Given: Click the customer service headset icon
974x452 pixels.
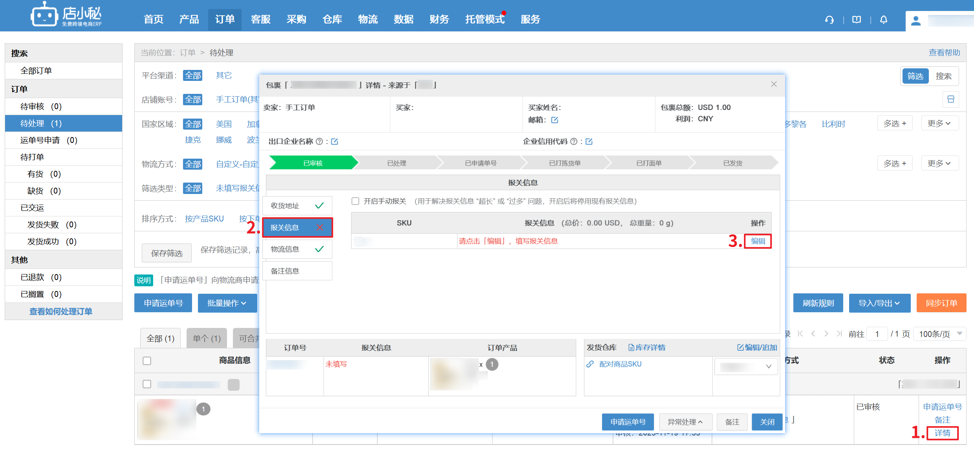Looking at the screenshot, I should [x=829, y=20].
